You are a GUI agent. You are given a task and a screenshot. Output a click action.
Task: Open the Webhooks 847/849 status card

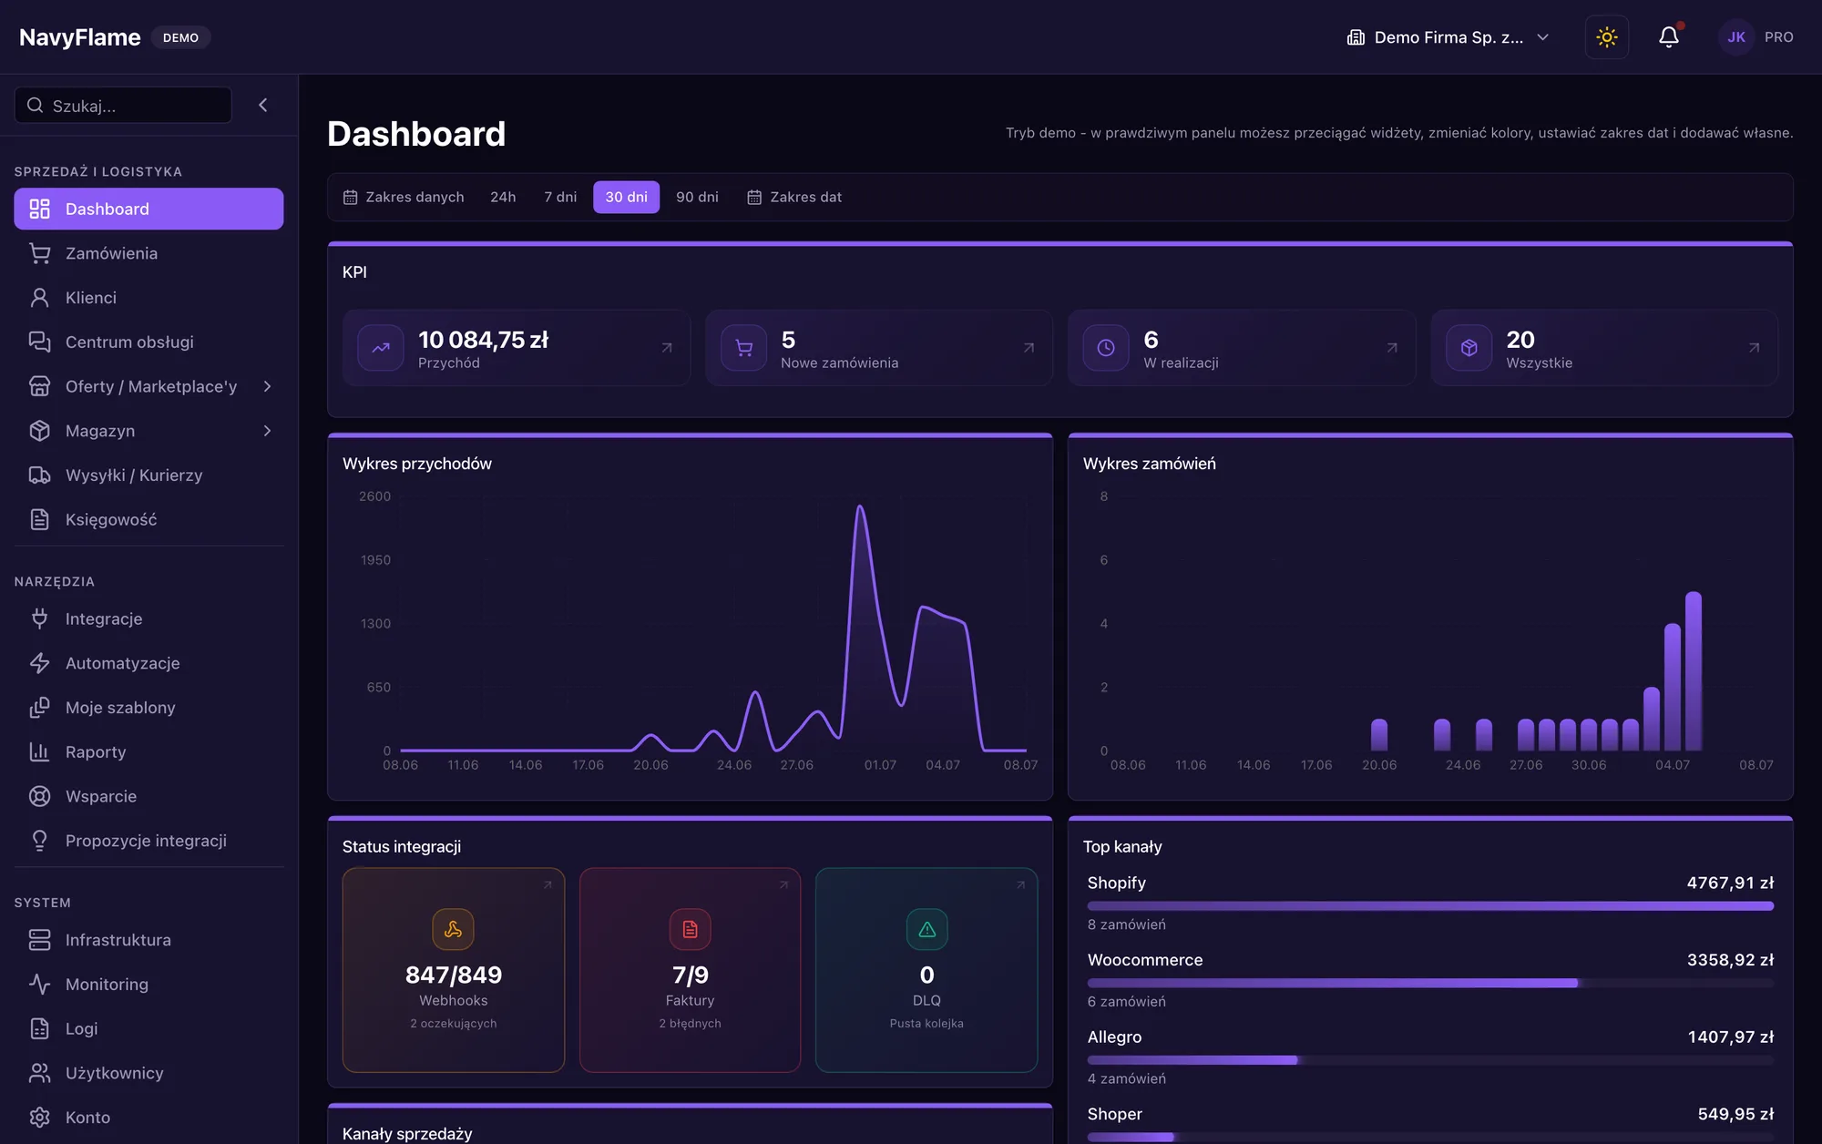point(454,970)
